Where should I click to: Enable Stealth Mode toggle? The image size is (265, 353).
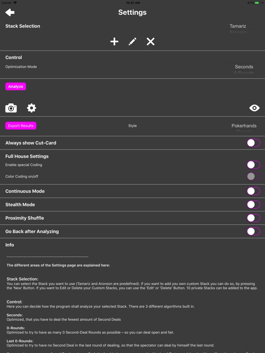[x=253, y=205]
